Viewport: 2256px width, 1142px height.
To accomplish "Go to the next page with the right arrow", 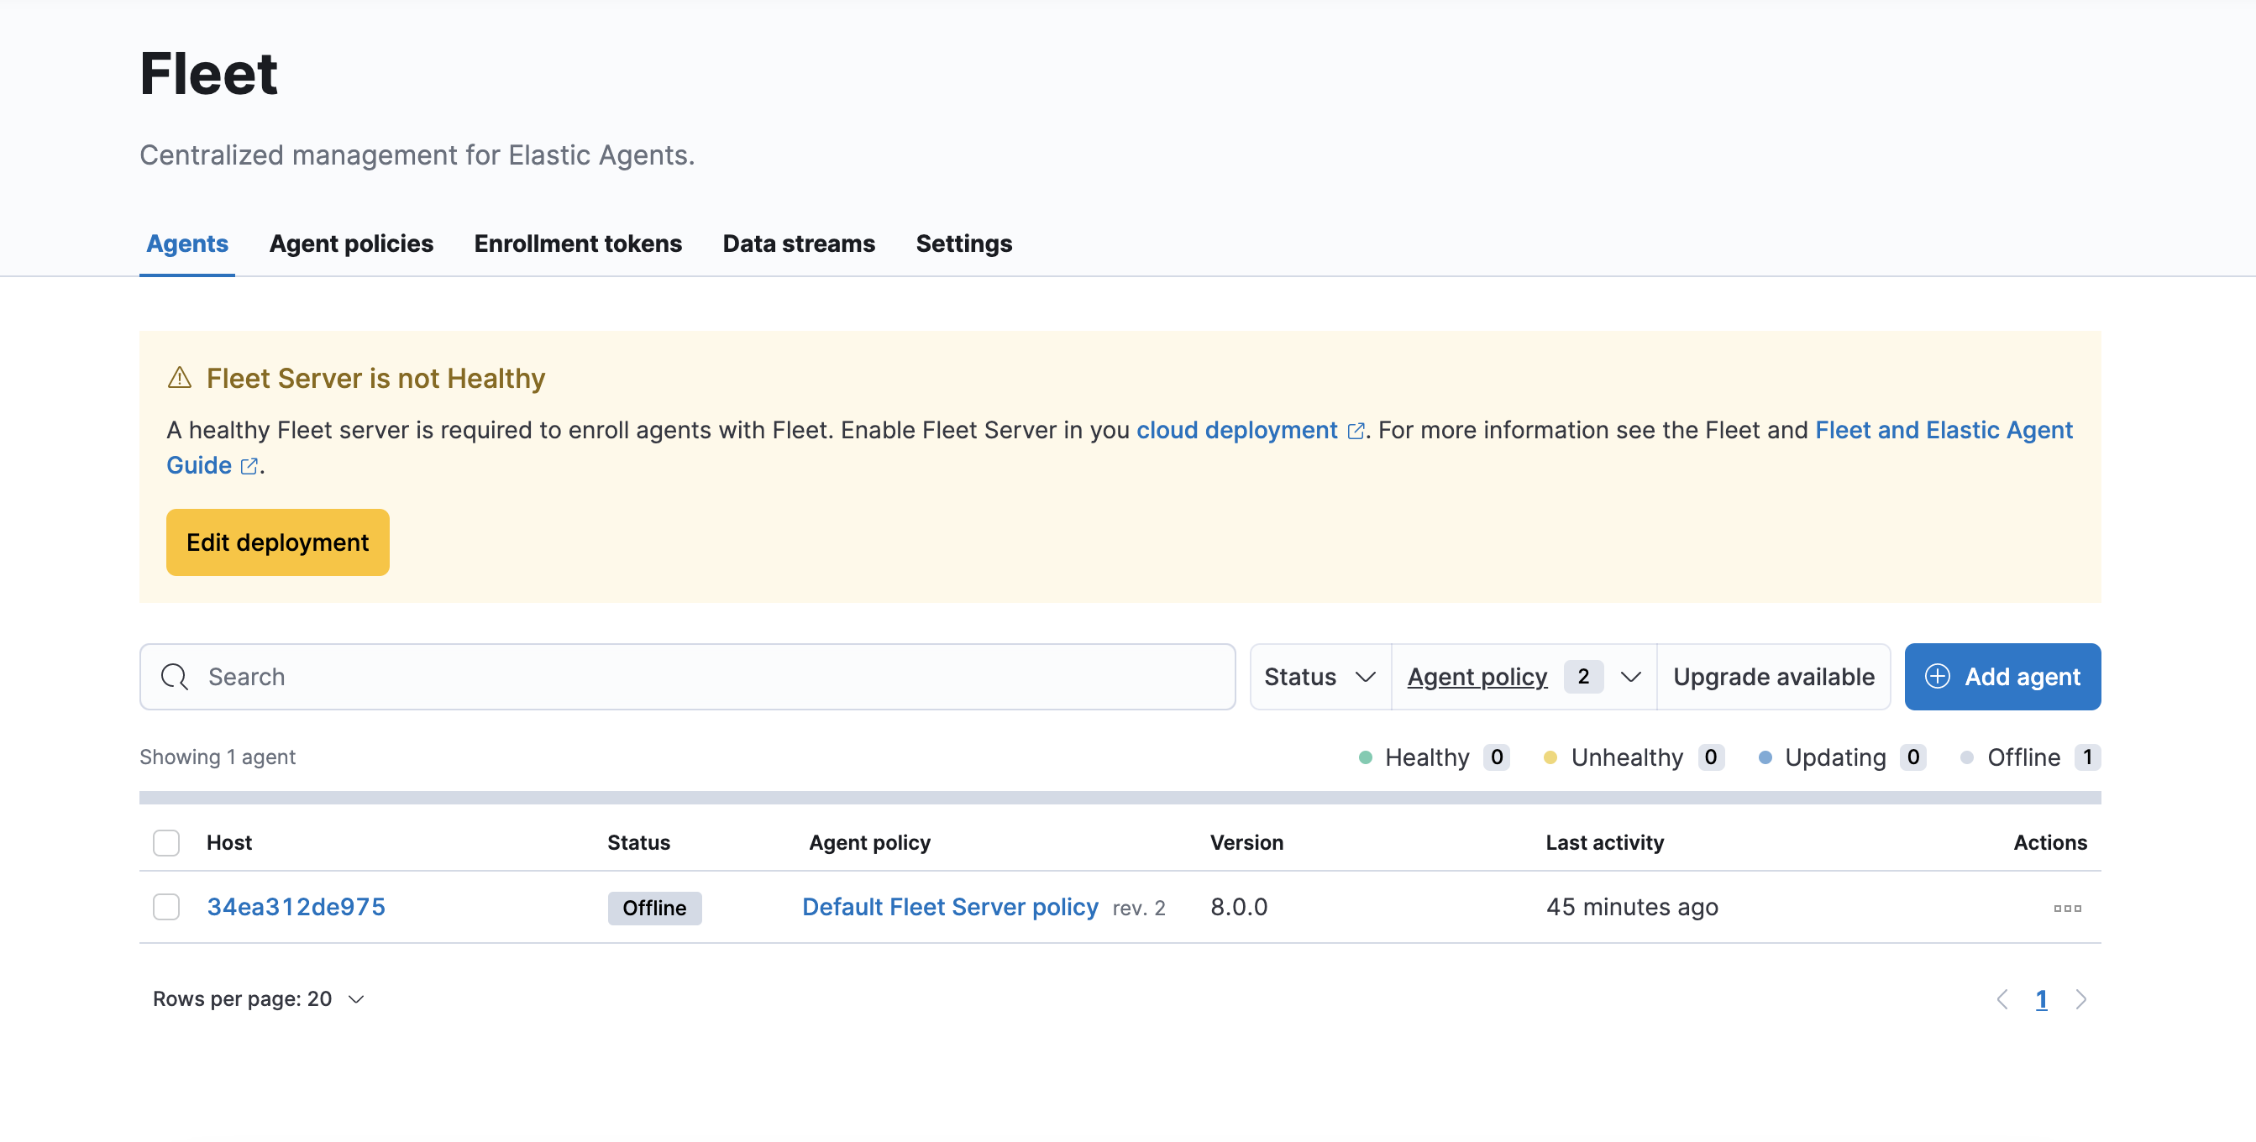I will [x=2082, y=998].
